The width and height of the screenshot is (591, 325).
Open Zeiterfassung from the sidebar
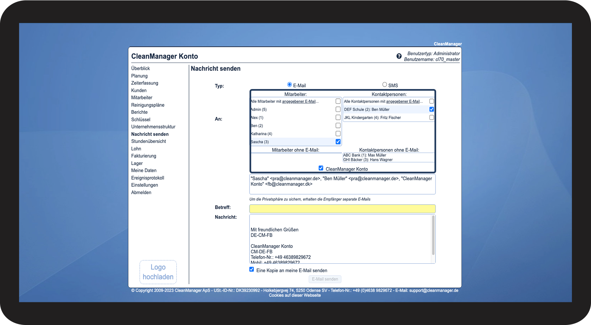pyautogui.click(x=145, y=83)
